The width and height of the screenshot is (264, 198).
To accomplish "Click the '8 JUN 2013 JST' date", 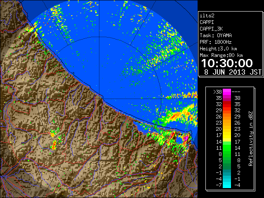I will pos(233,72).
